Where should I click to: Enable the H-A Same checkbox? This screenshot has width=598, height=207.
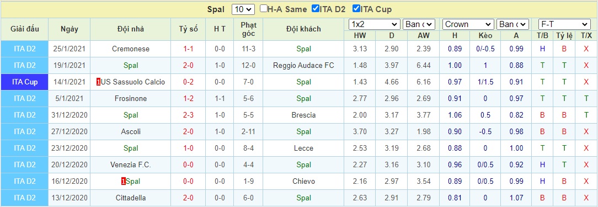coord(264,9)
